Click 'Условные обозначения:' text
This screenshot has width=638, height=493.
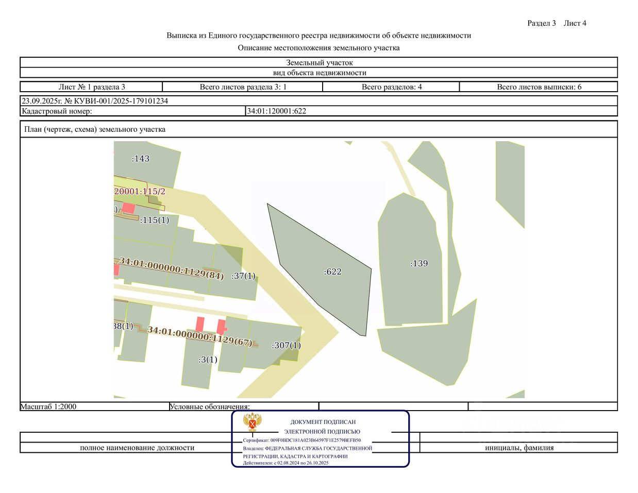point(210,406)
